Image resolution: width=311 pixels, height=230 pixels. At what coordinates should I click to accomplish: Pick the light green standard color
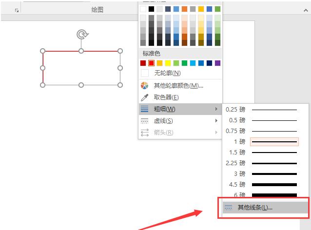pos(176,63)
